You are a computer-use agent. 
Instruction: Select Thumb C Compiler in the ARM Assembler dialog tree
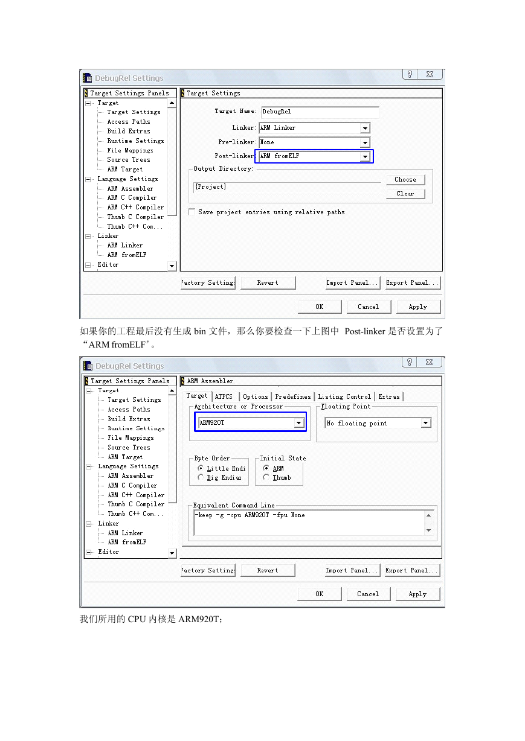coord(136,504)
